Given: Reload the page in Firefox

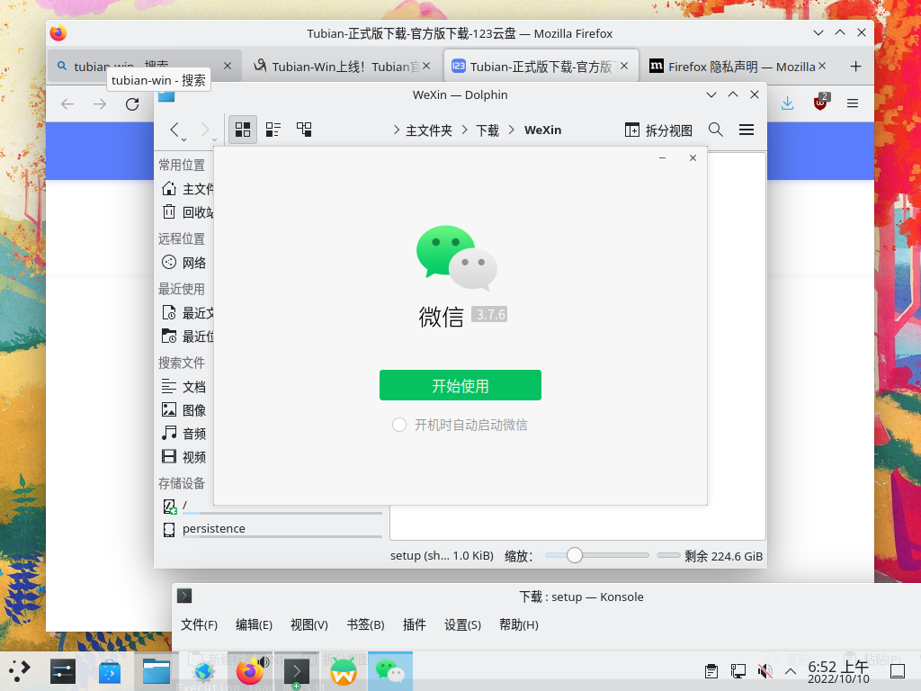Looking at the screenshot, I should [132, 104].
